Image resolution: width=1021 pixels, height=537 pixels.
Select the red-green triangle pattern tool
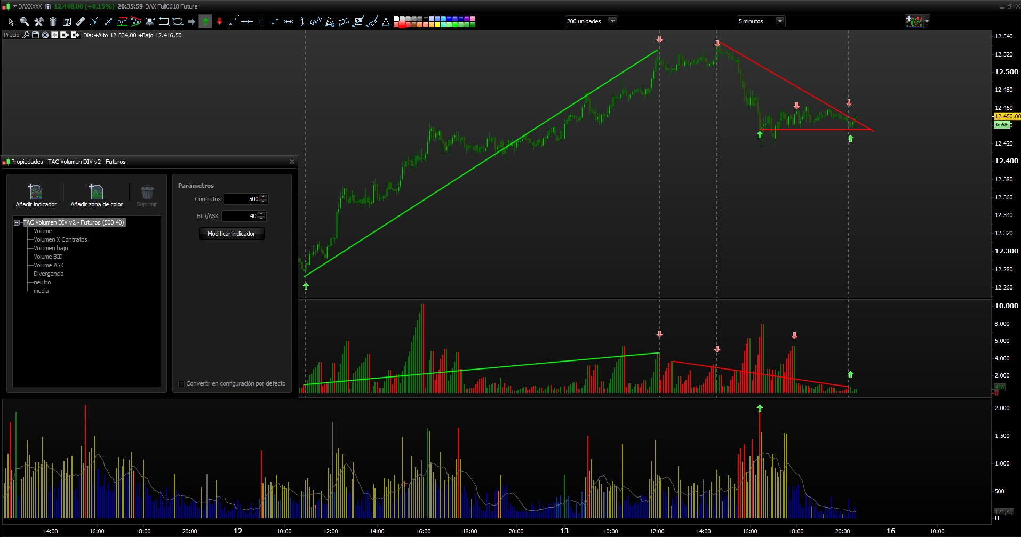click(x=136, y=21)
